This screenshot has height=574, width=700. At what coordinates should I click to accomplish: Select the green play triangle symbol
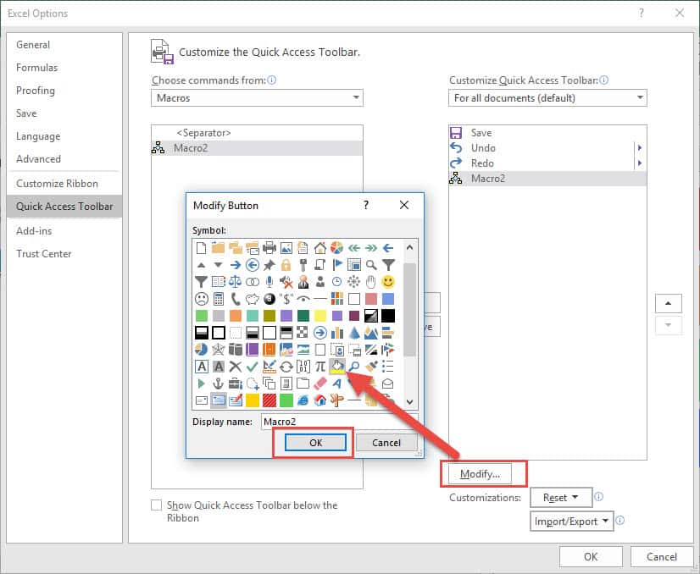tap(202, 384)
